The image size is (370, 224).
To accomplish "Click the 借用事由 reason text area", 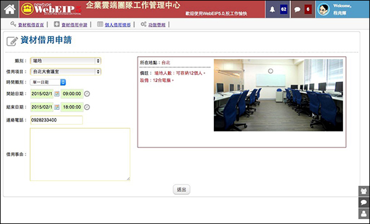I will point(80,154).
